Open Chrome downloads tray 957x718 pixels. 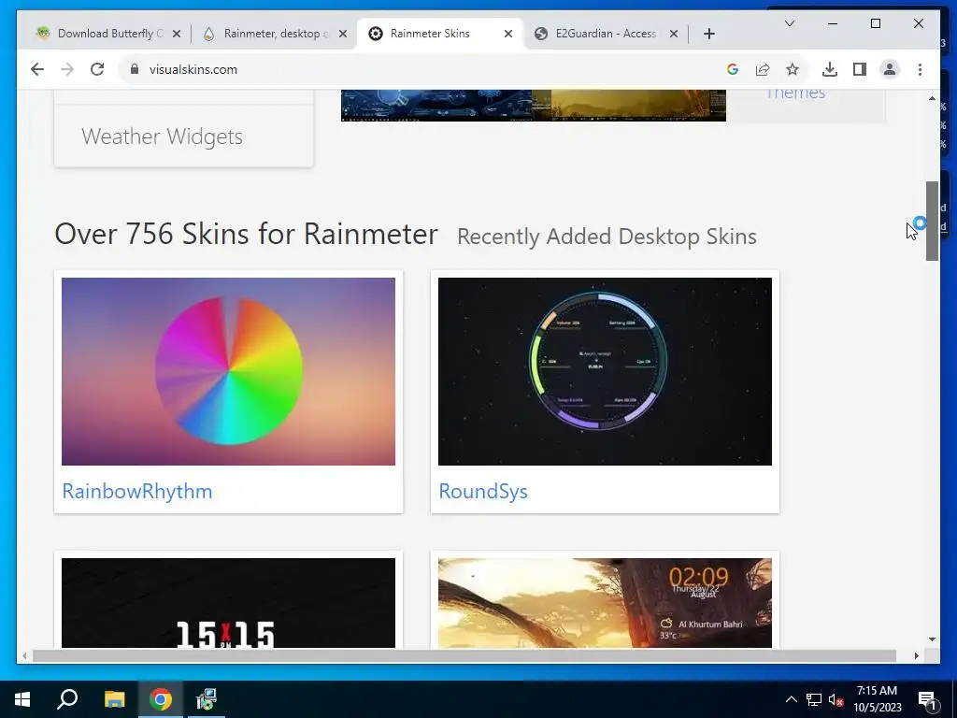830,69
